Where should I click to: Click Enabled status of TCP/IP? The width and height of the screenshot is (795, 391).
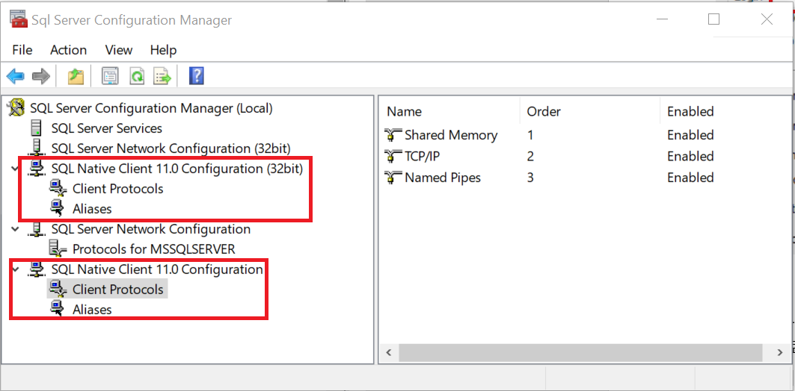(690, 156)
